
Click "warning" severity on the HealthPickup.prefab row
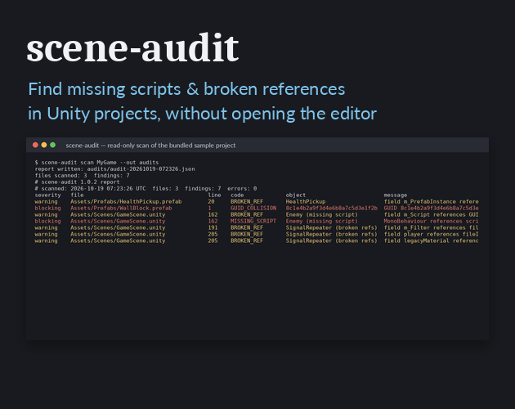(47, 201)
